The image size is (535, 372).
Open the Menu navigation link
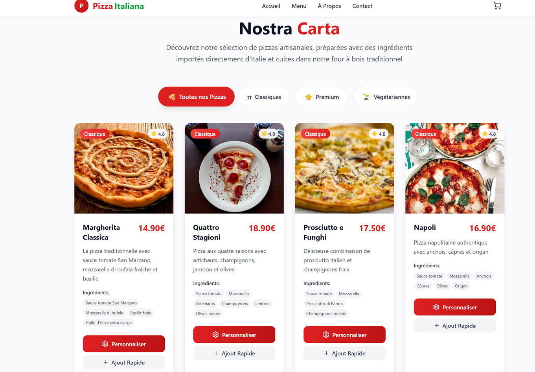tap(299, 6)
